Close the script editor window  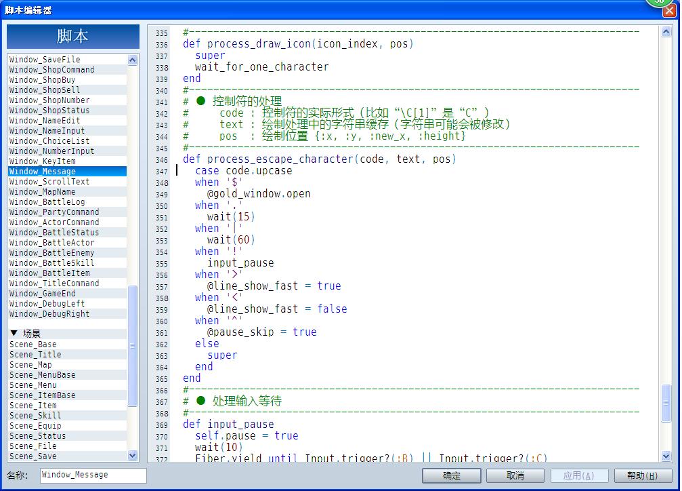(x=669, y=10)
